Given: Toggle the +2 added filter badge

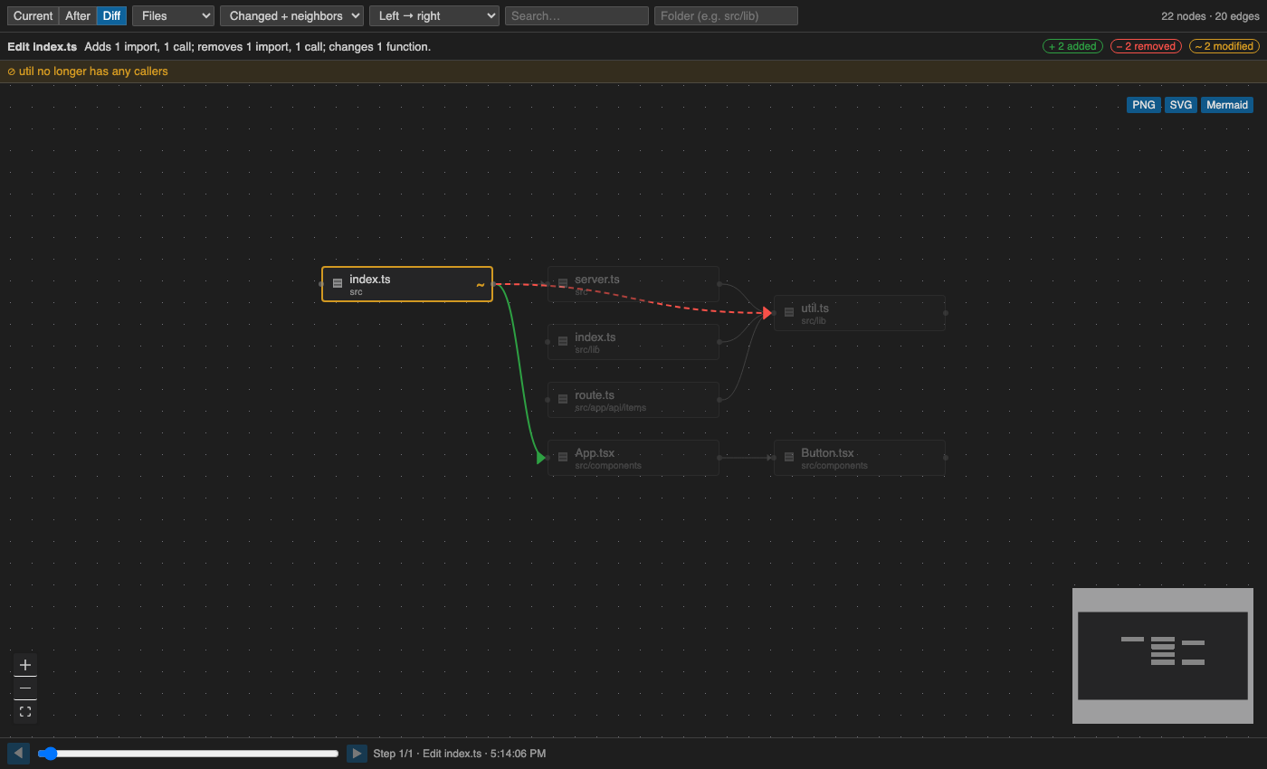Looking at the screenshot, I should 1072,46.
